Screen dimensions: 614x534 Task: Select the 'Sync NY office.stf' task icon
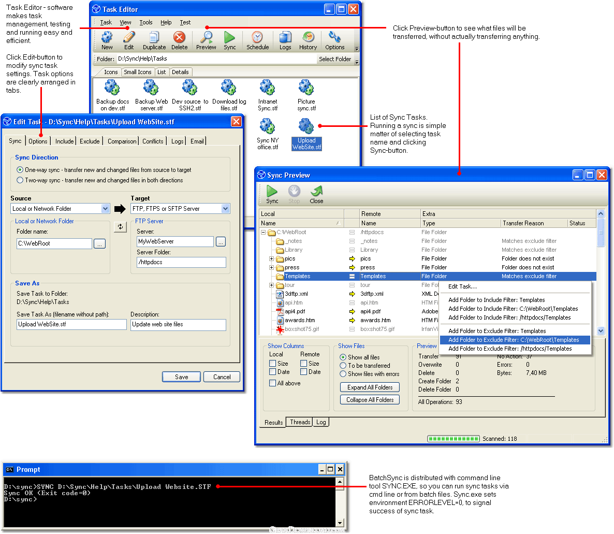tap(268, 134)
